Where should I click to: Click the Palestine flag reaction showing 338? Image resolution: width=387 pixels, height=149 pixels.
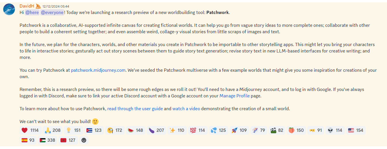48,140
